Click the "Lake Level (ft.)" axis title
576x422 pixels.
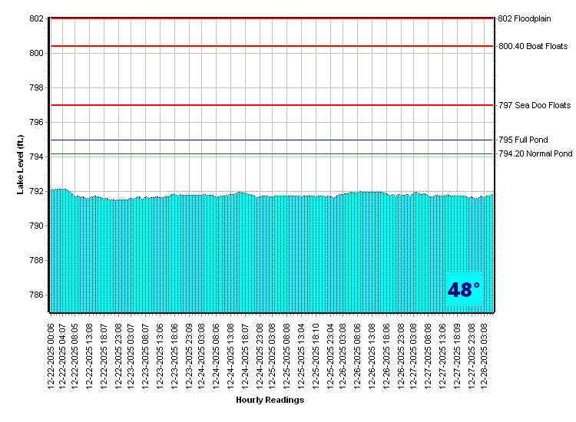pyautogui.click(x=22, y=165)
